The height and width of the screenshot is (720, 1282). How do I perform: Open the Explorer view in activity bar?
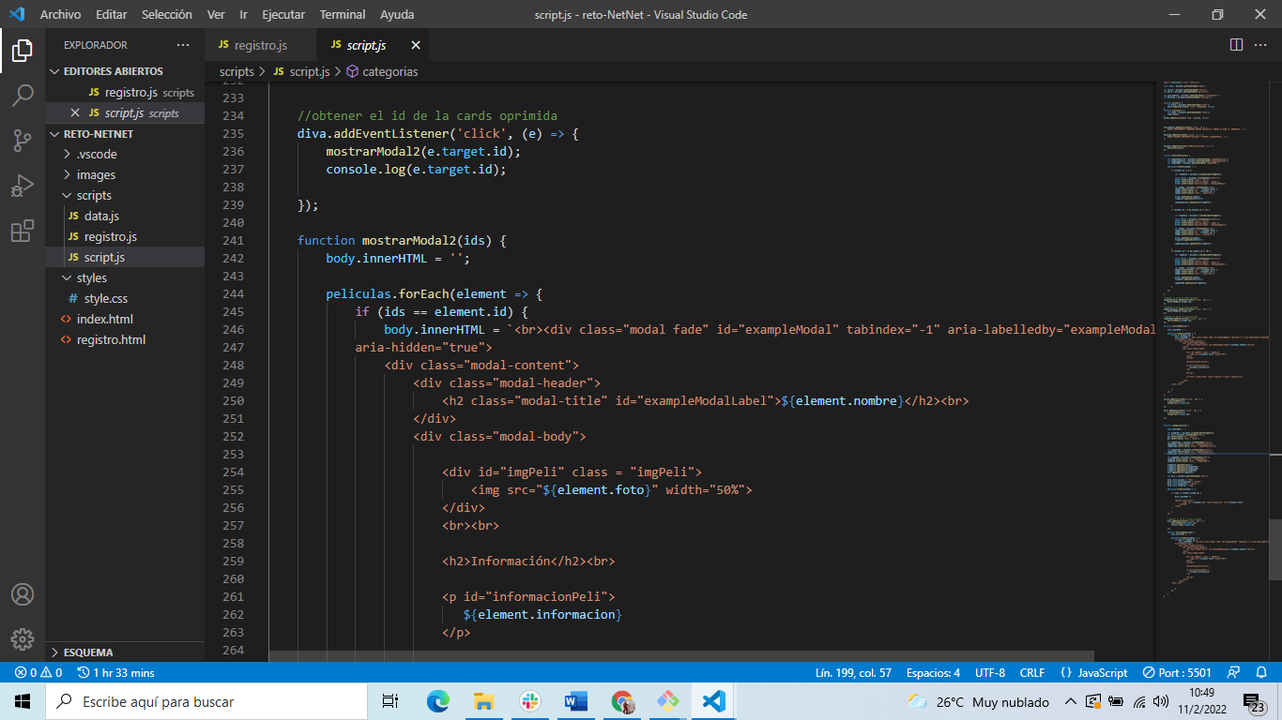pos(23,51)
